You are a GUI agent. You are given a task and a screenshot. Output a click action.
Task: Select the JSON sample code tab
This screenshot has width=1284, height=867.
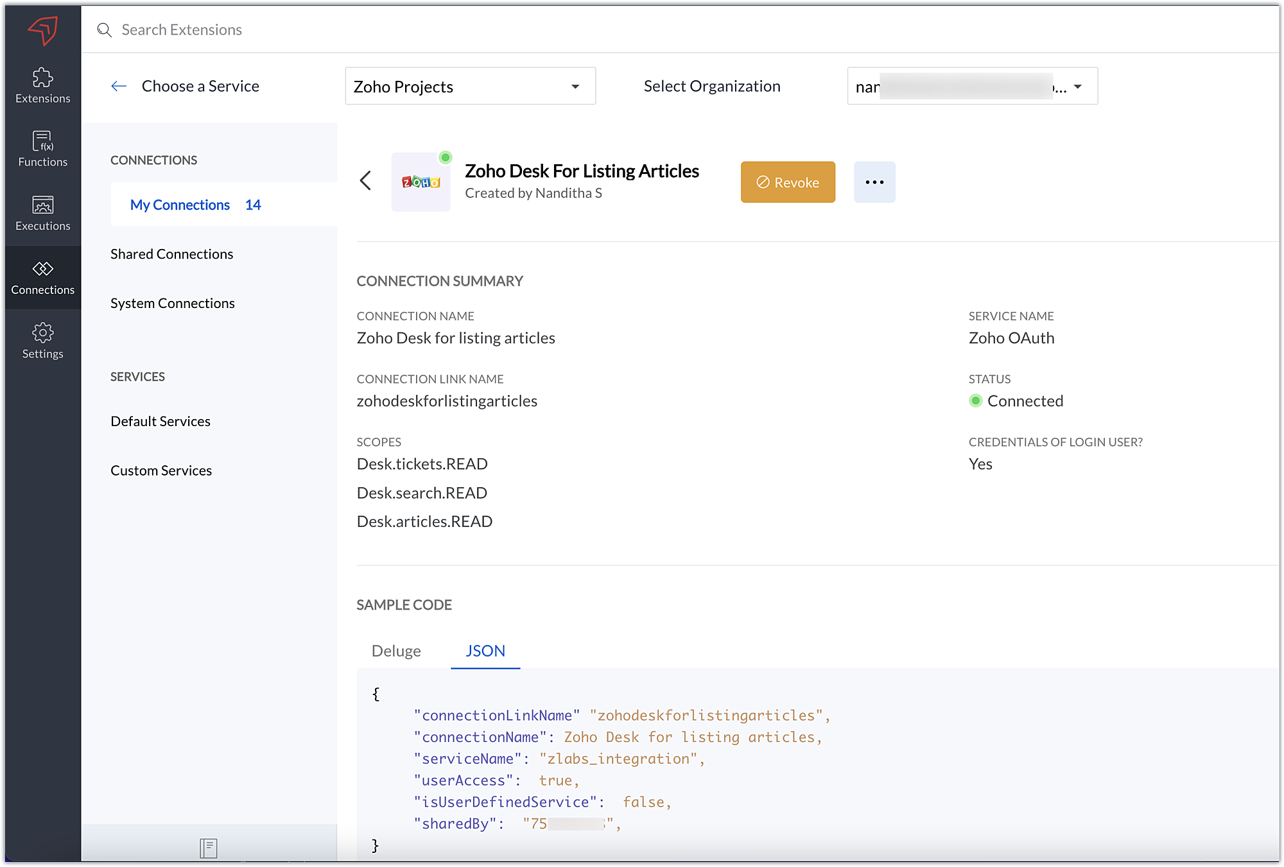(x=485, y=651)
